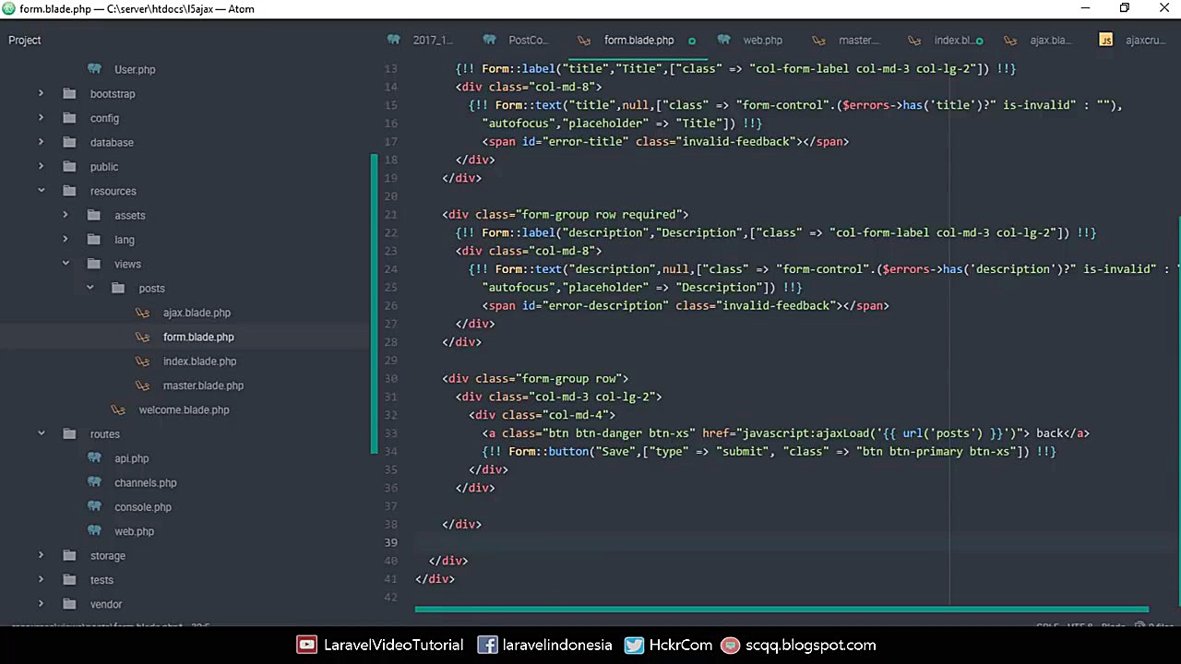Click the Blogger icon for scqq.blogspot.com
The height and width of the screenshot is (664, 1181).
[730, 645]
